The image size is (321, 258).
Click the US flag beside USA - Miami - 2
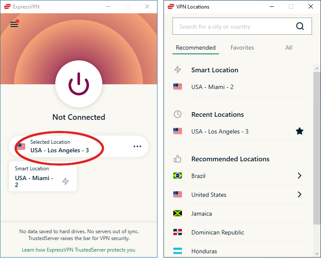pos(178,87)
